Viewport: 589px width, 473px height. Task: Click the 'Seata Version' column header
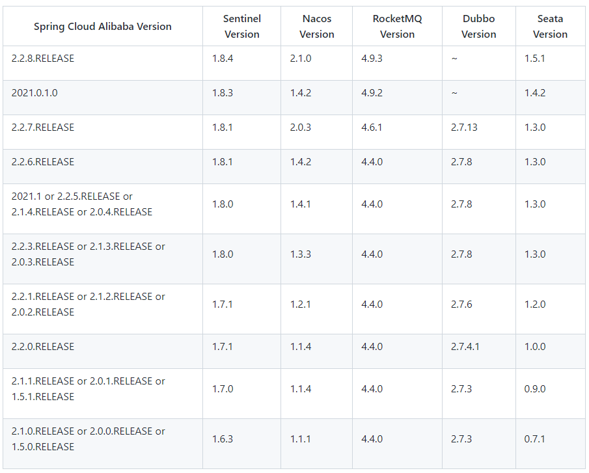click(x=550, y=26)
